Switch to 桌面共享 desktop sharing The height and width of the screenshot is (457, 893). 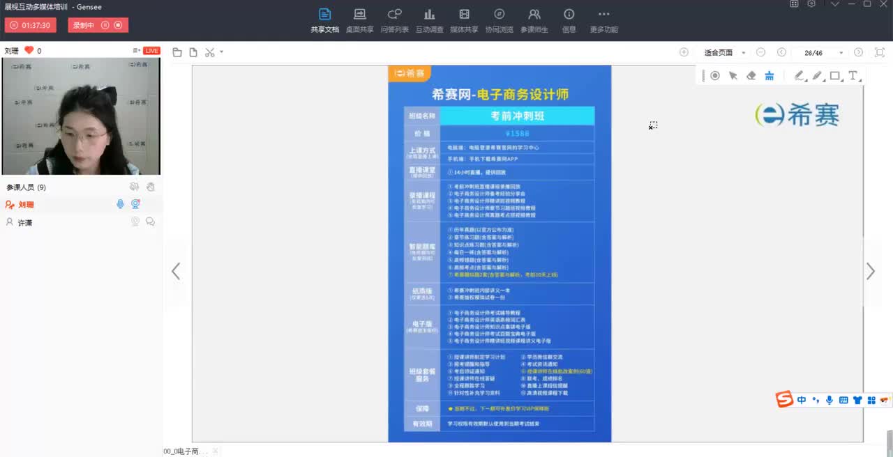point(359,21)
